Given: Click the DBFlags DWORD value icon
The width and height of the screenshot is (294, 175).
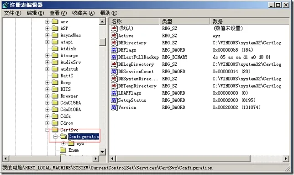Looking at the screenshot, I should click(x=114, y=50).
